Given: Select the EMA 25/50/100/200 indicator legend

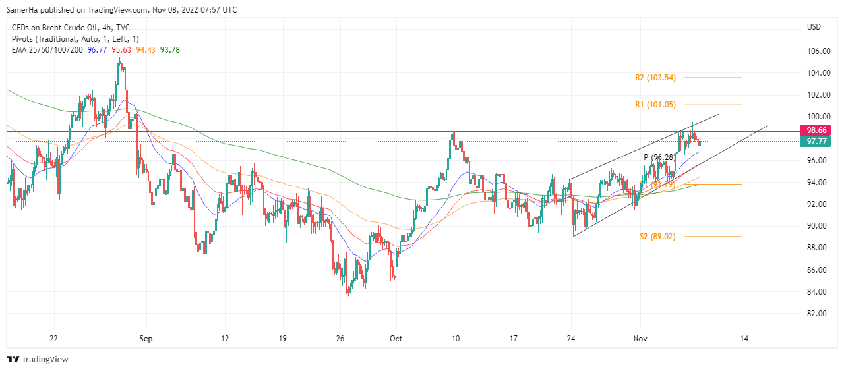Looking at the screenshot, I should (47, 49).
